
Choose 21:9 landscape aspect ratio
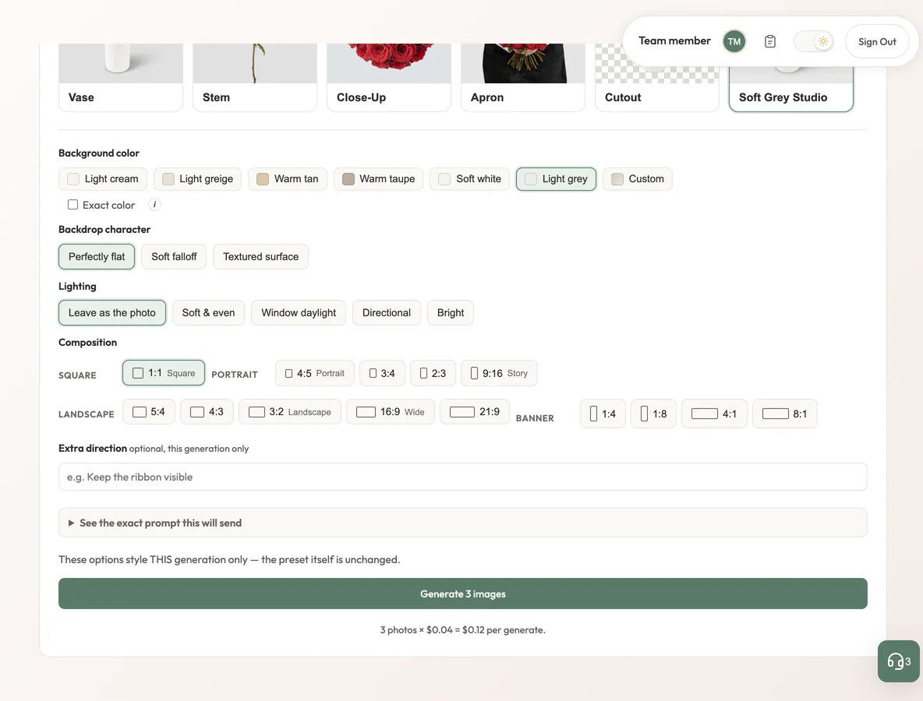click(475, 412)
